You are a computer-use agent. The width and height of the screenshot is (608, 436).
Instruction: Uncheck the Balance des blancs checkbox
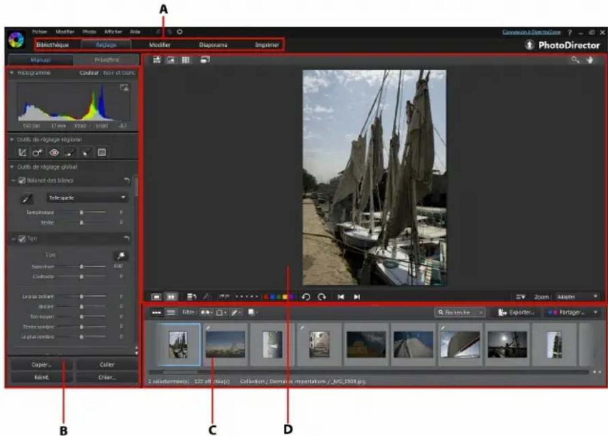(22, 181)
